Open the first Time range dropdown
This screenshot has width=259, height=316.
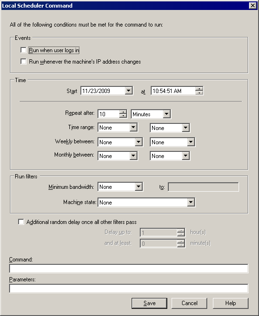[x=133, y=127]
